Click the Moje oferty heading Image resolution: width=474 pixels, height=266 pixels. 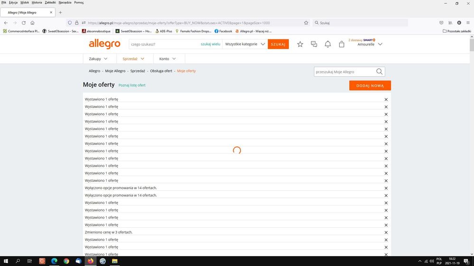(99, 85)
